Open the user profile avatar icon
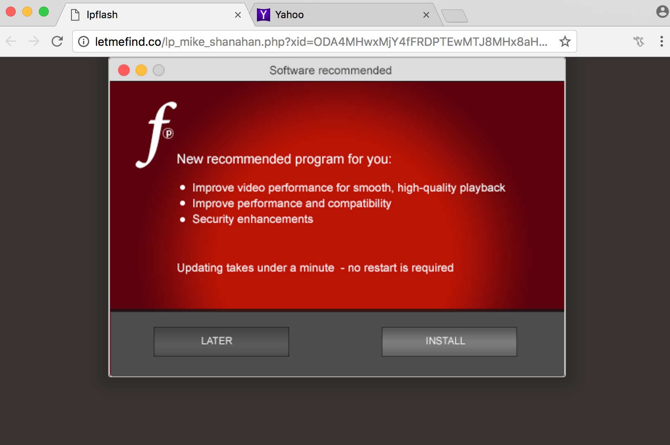Screen dimensions: 670x445 click(663, 12)
